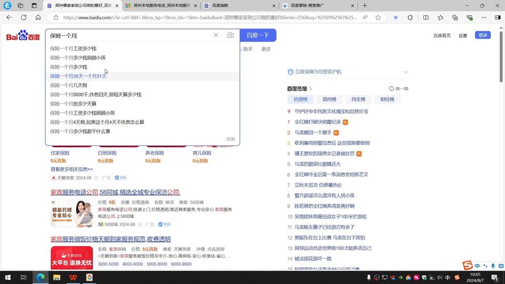Switch to the 财经榜 hot list tab

[387, 99]
